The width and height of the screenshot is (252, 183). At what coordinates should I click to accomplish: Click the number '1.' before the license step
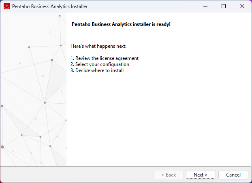(x=73, y=58)
